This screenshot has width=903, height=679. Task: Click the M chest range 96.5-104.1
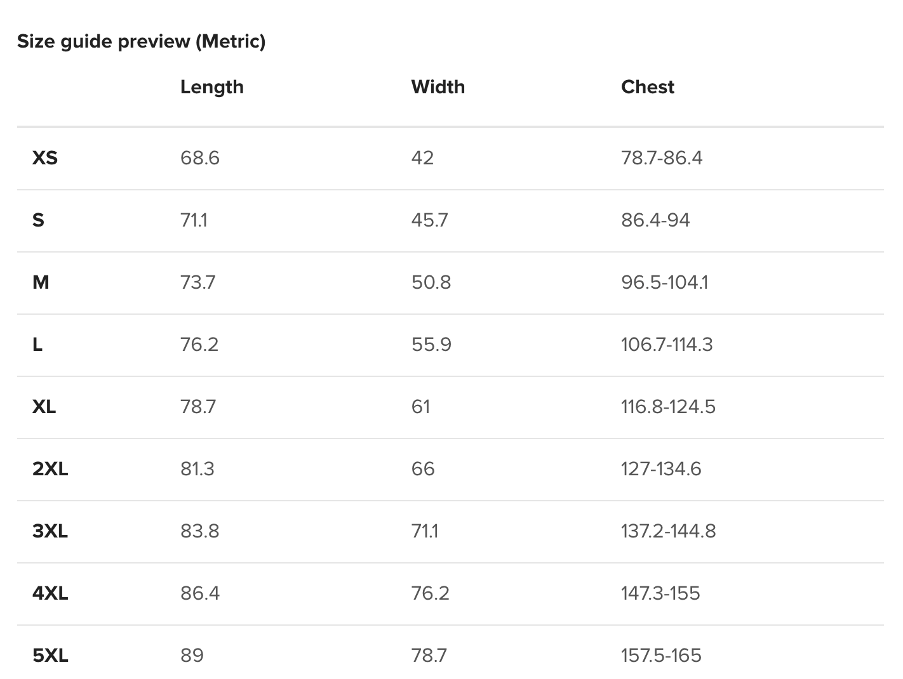tap(664, 282)
